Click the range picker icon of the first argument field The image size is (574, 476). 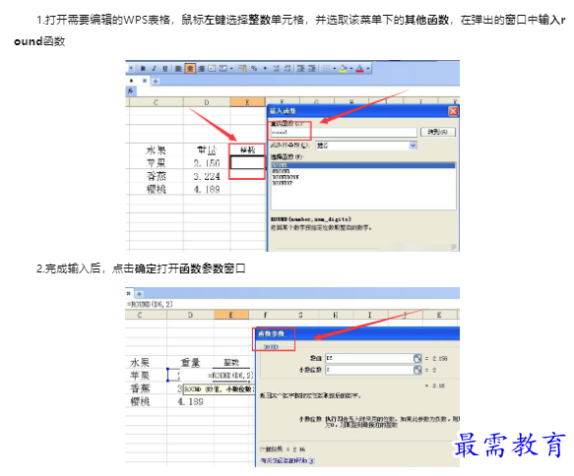pyautogui.click(x=417, y=358)
